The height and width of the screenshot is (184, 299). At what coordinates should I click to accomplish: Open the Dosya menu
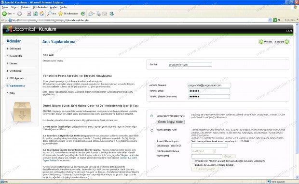pyautogui.click(x=5, y=7)
